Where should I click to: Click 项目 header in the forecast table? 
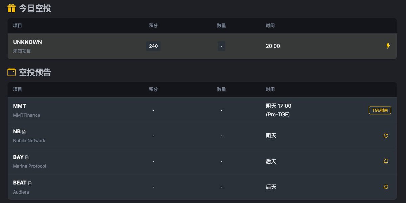point(18,90)
